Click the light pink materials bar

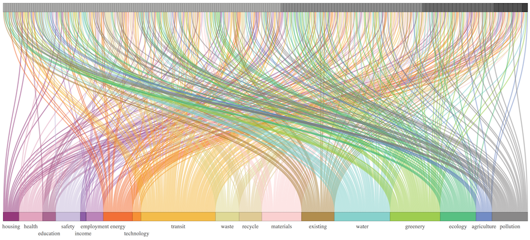point(281,217)
